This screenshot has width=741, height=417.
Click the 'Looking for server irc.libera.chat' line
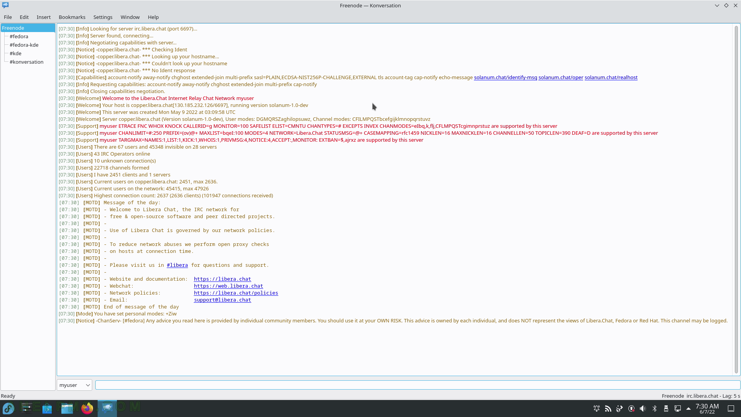click(x=128, y=29)
